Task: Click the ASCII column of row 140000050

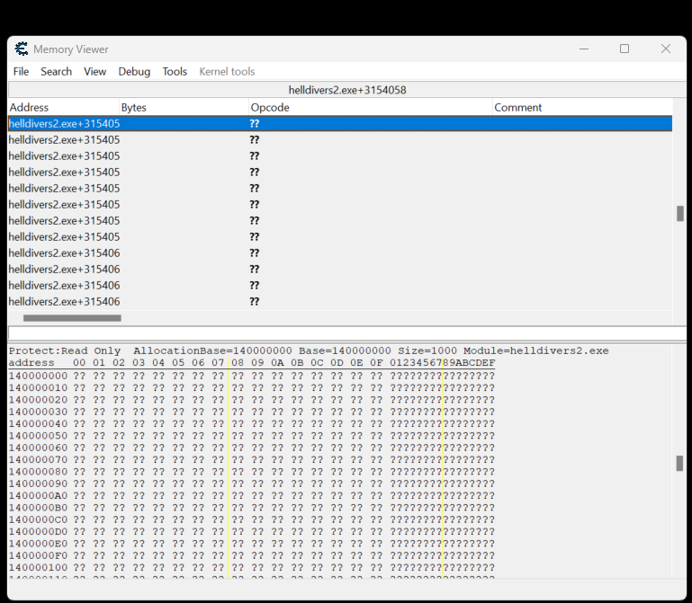Action: [x=442, y=436]
